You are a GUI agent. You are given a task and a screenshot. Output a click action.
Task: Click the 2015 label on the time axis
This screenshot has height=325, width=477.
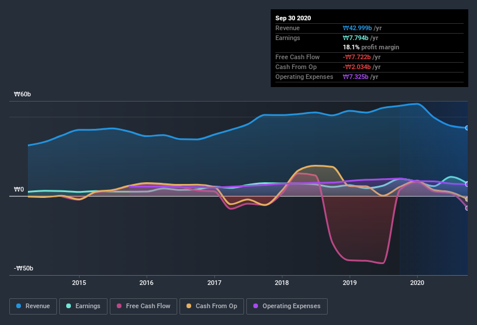[x=79, y=283]
